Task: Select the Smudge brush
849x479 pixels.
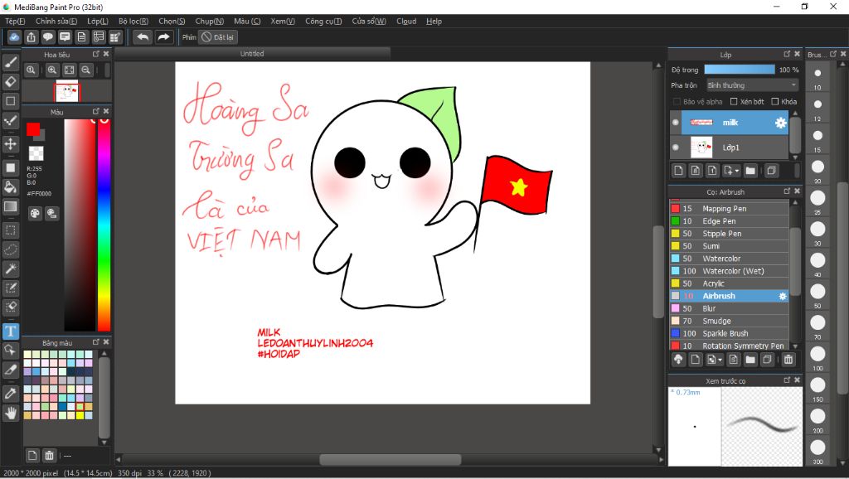Action: [x=729, y=321]
